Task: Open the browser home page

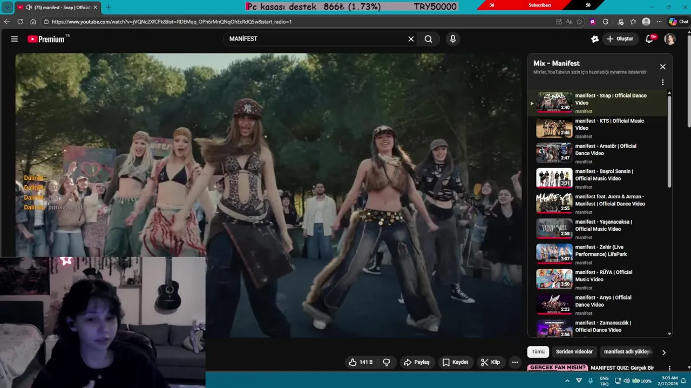Action: tap(33, 22)
